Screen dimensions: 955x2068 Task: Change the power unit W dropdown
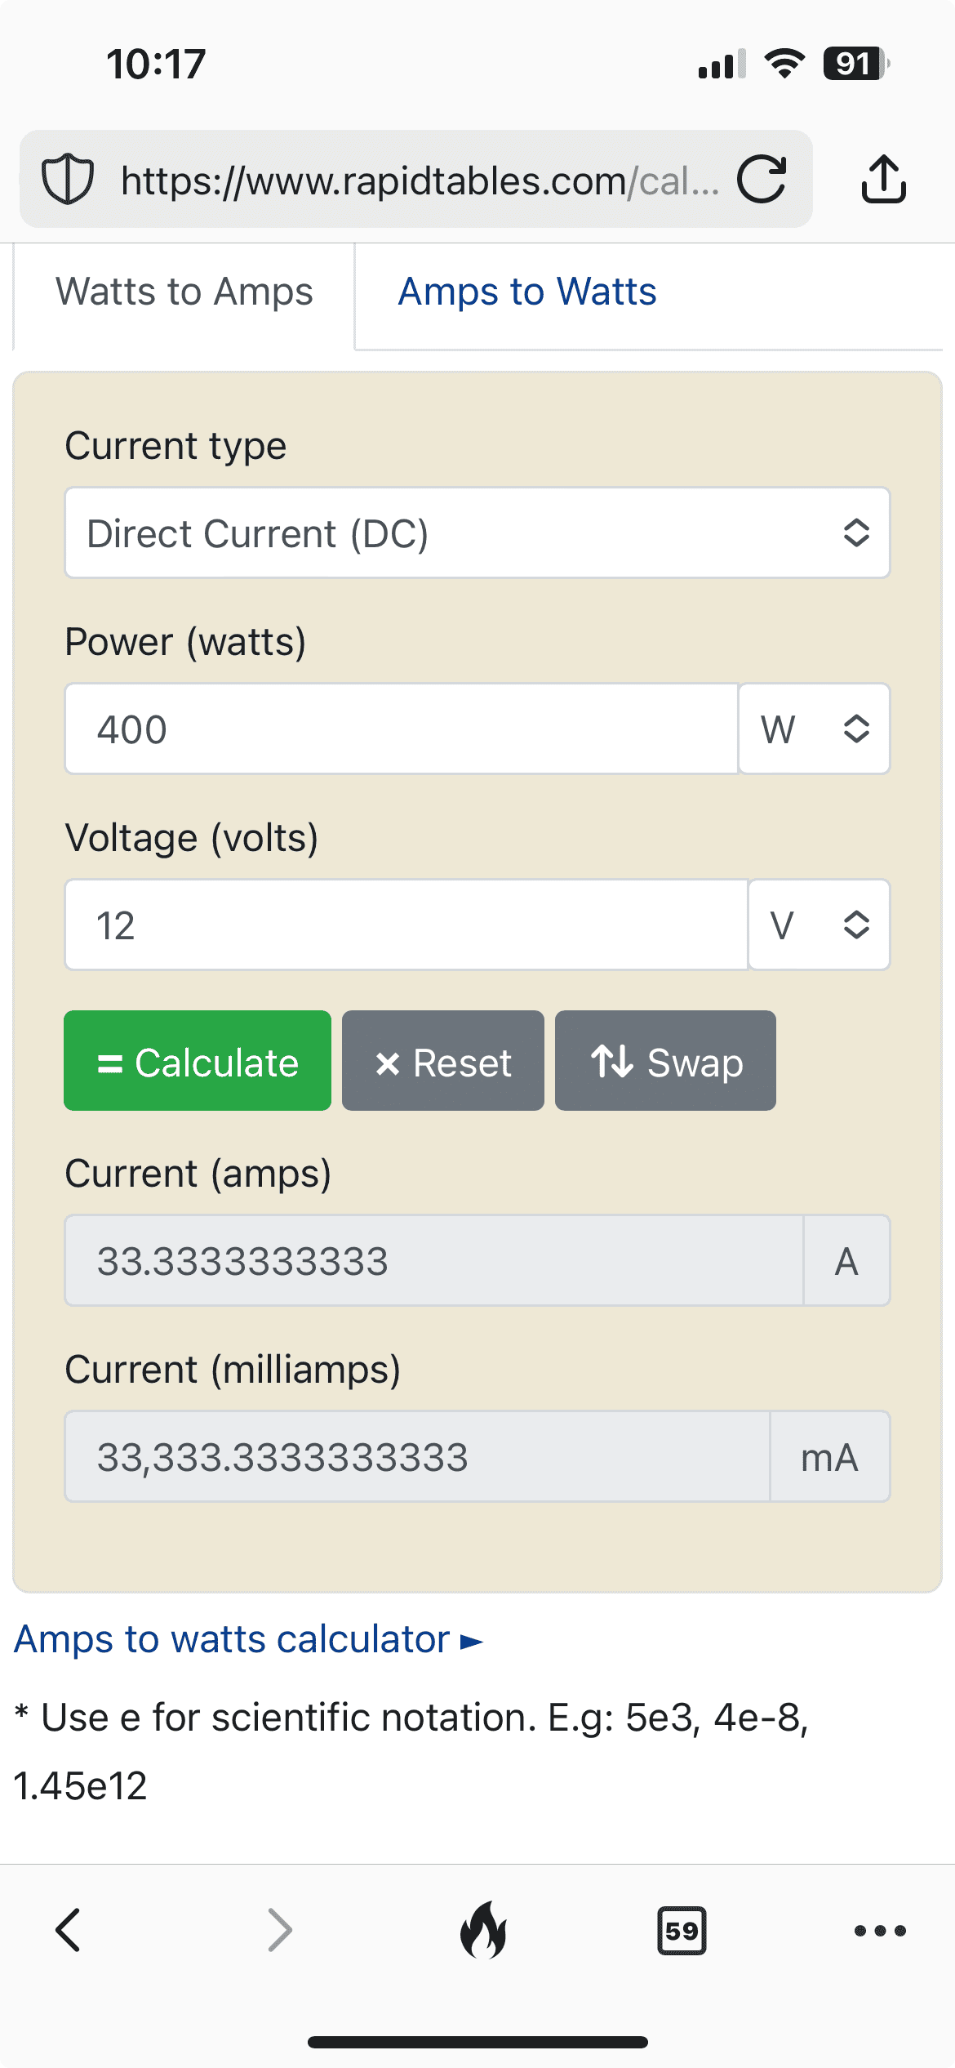[x=815, y=729]
